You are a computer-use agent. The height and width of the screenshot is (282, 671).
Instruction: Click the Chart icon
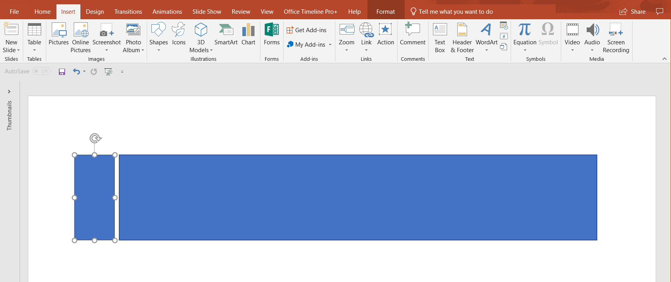pyautogui.click(x=248, y=35)
